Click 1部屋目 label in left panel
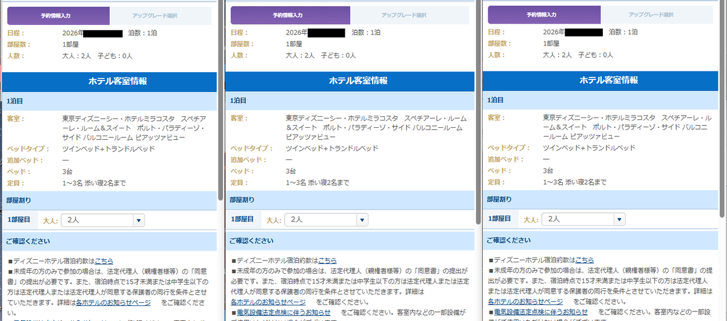This screenshot has height=321, width=727. [19, 221]
